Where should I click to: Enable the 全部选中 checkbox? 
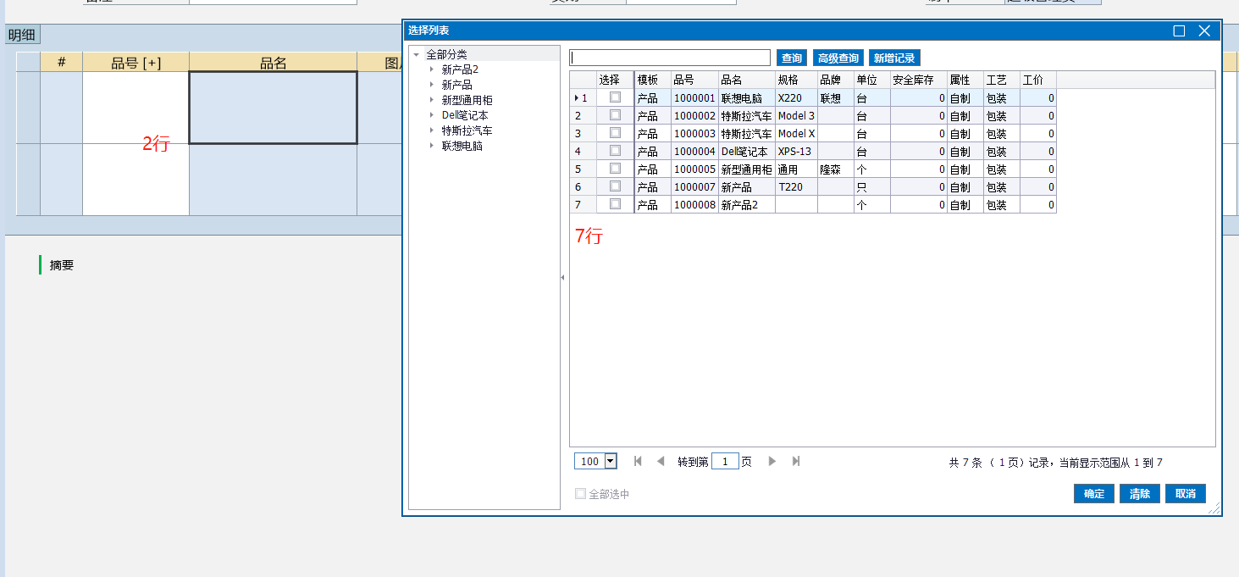[x=581, y=494]
